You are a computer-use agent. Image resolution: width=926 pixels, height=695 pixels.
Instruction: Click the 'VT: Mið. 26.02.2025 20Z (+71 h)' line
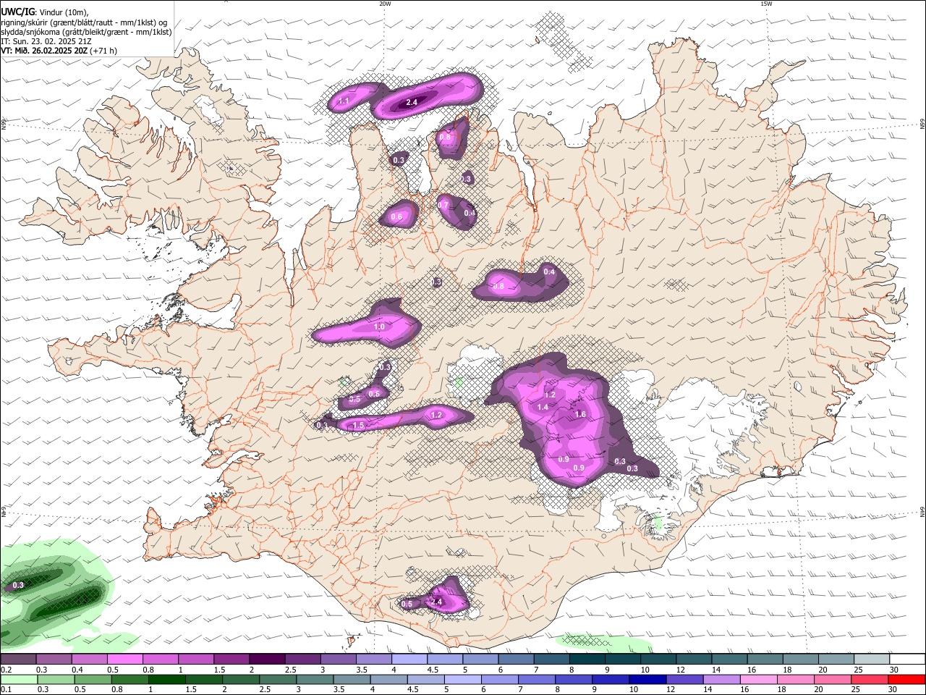pyautogui.click(x=59, y=51)
